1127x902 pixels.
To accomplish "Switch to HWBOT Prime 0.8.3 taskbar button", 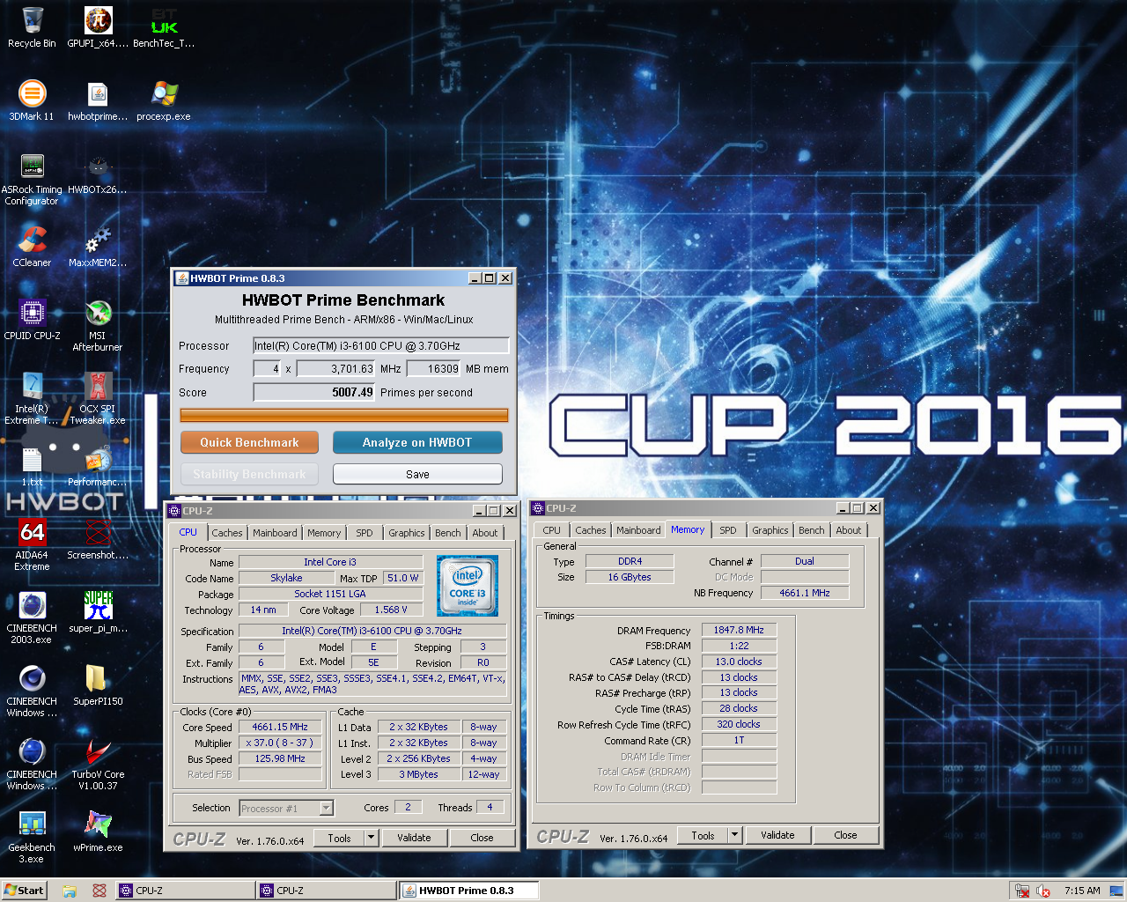I will click(x=468, y=891).
